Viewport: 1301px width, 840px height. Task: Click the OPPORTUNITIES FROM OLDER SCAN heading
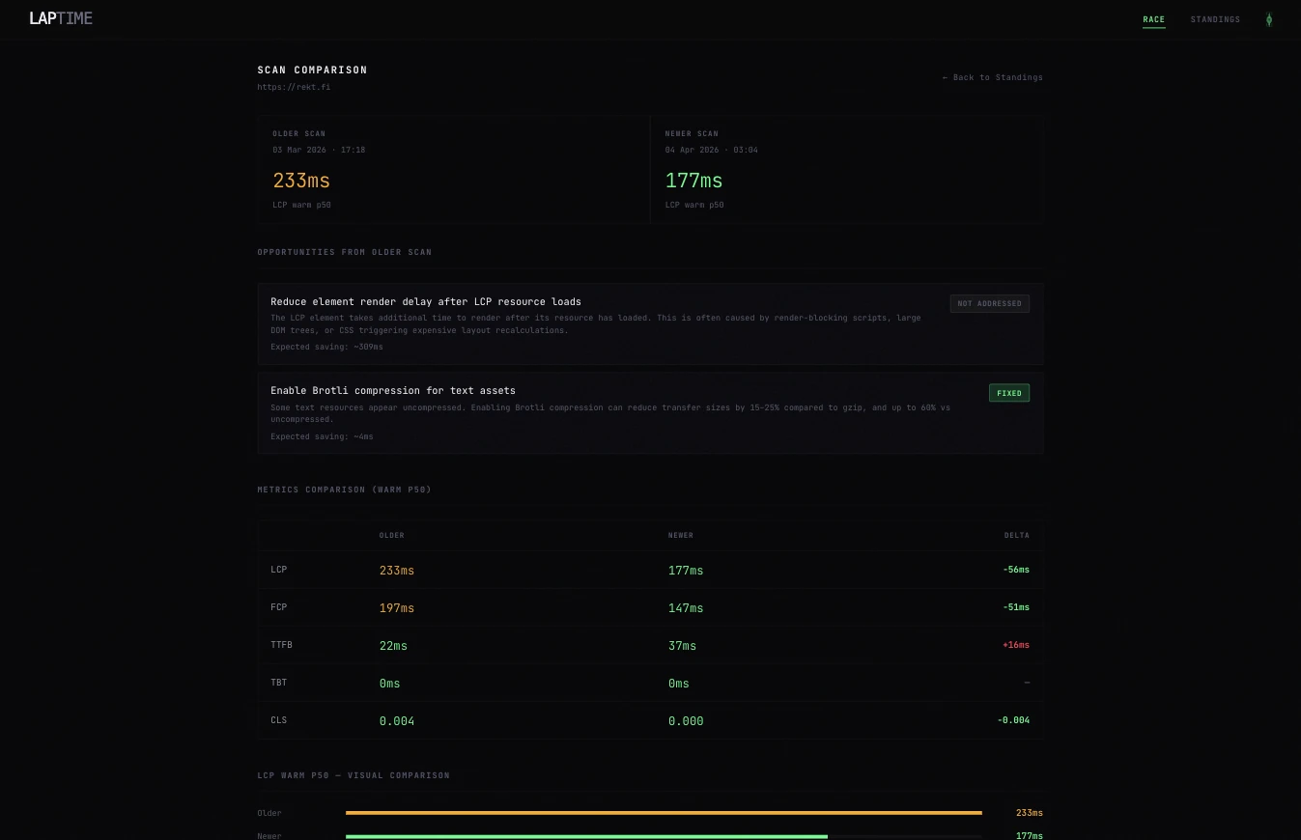click(344, 252)
